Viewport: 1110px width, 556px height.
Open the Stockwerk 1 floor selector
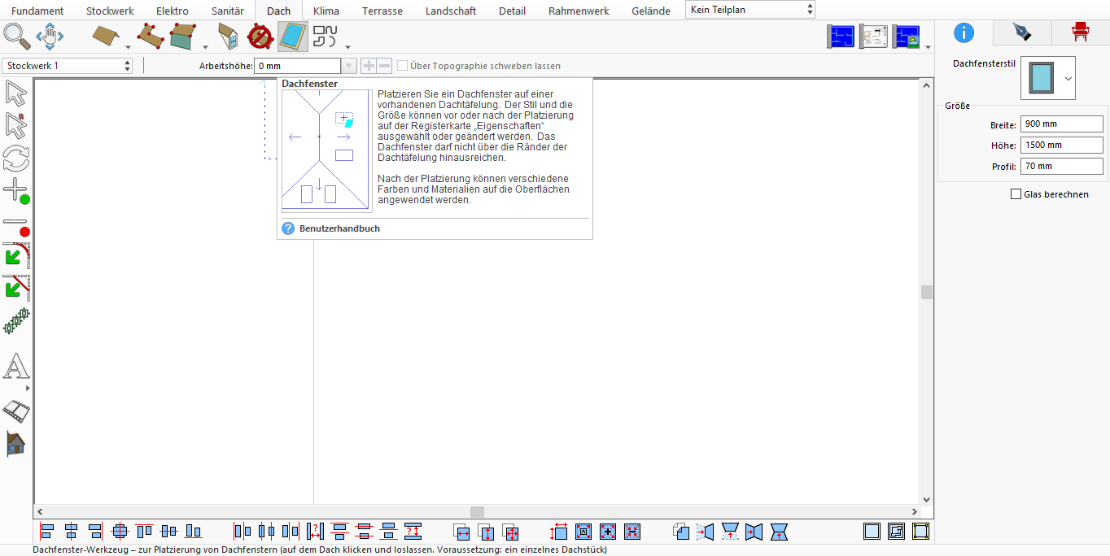(67, 66)
